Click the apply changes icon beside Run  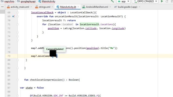click(x=167, y=1)
